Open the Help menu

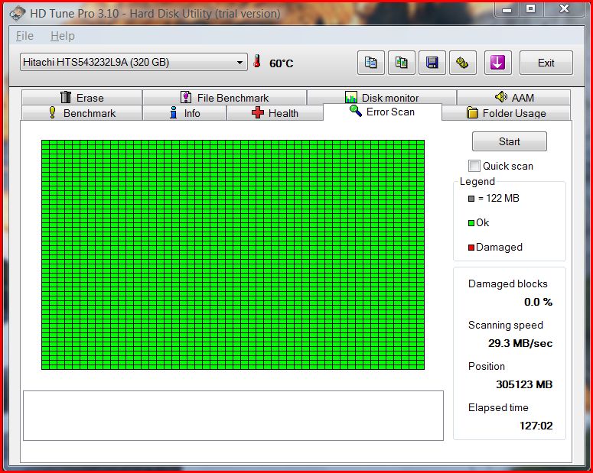tap(63, 36)
